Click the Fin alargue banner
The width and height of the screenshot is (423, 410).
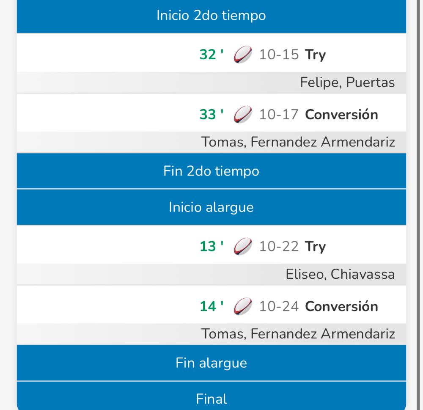coord(211,363)
